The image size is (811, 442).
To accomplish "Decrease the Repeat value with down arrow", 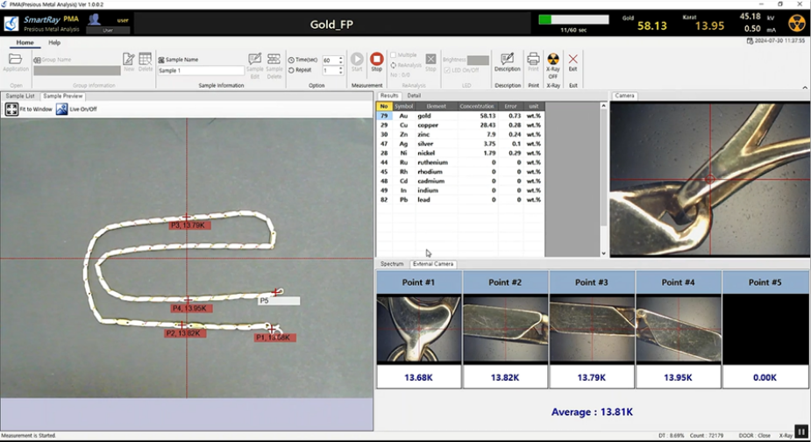I will coord(340,73).
